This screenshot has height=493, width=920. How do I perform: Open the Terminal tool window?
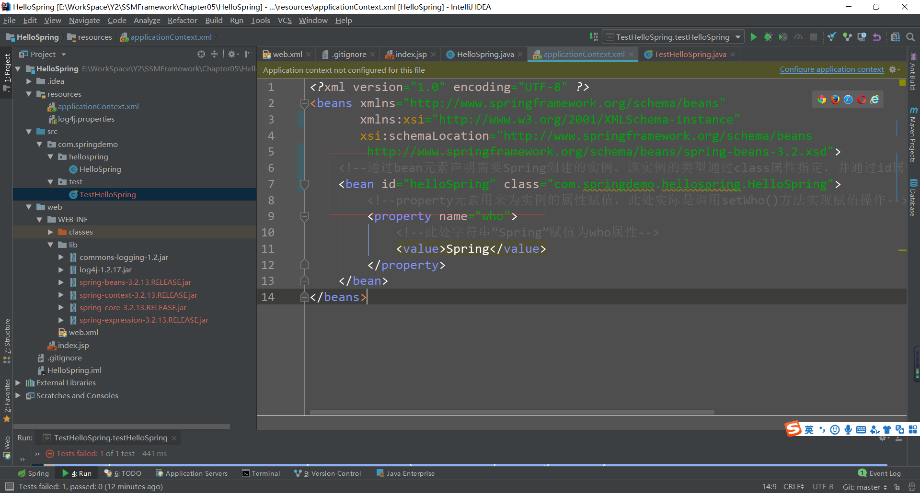coord(261,473)
